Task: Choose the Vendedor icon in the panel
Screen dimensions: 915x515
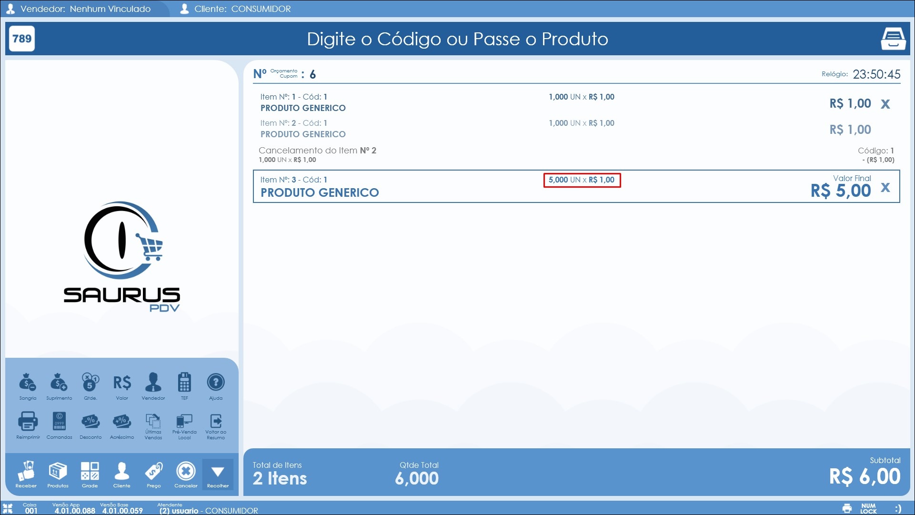Action: pyautogui.click(x=153, y=386)
